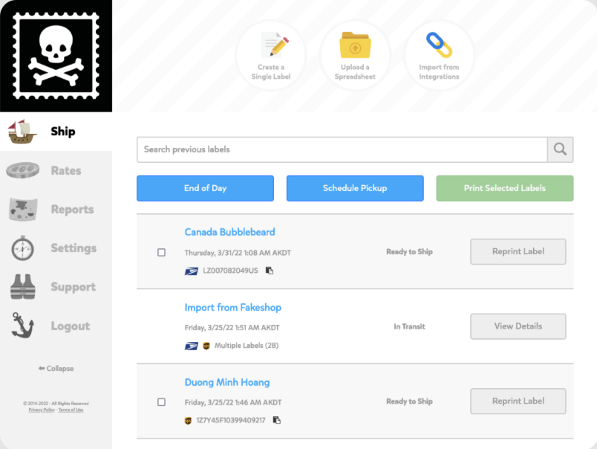The image size is (597, 449).
Task: Check the Duong Minh Hoang row checkbox
Action: 161,401
